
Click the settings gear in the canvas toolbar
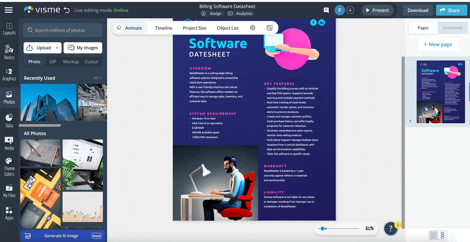[x=253, y=28]
